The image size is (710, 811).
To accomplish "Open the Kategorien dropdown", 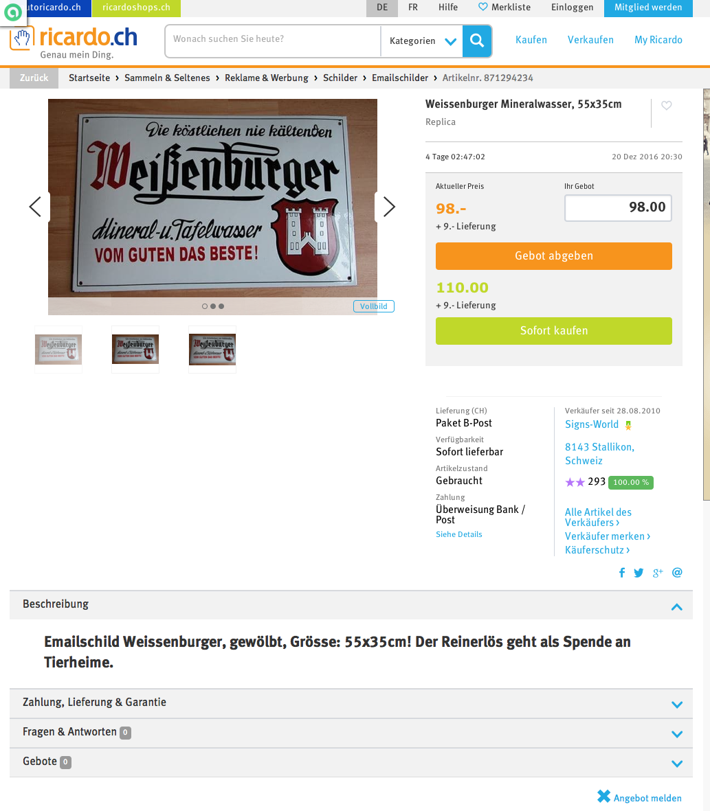I will 422,41.
